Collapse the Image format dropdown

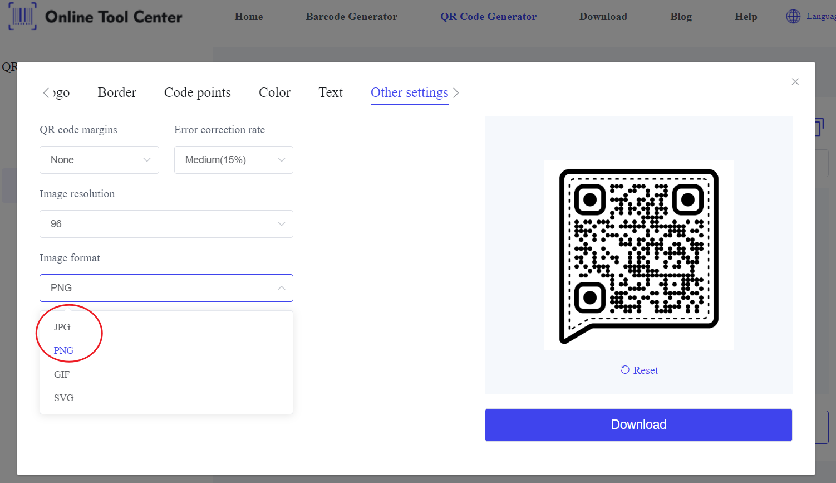(166, 288)
